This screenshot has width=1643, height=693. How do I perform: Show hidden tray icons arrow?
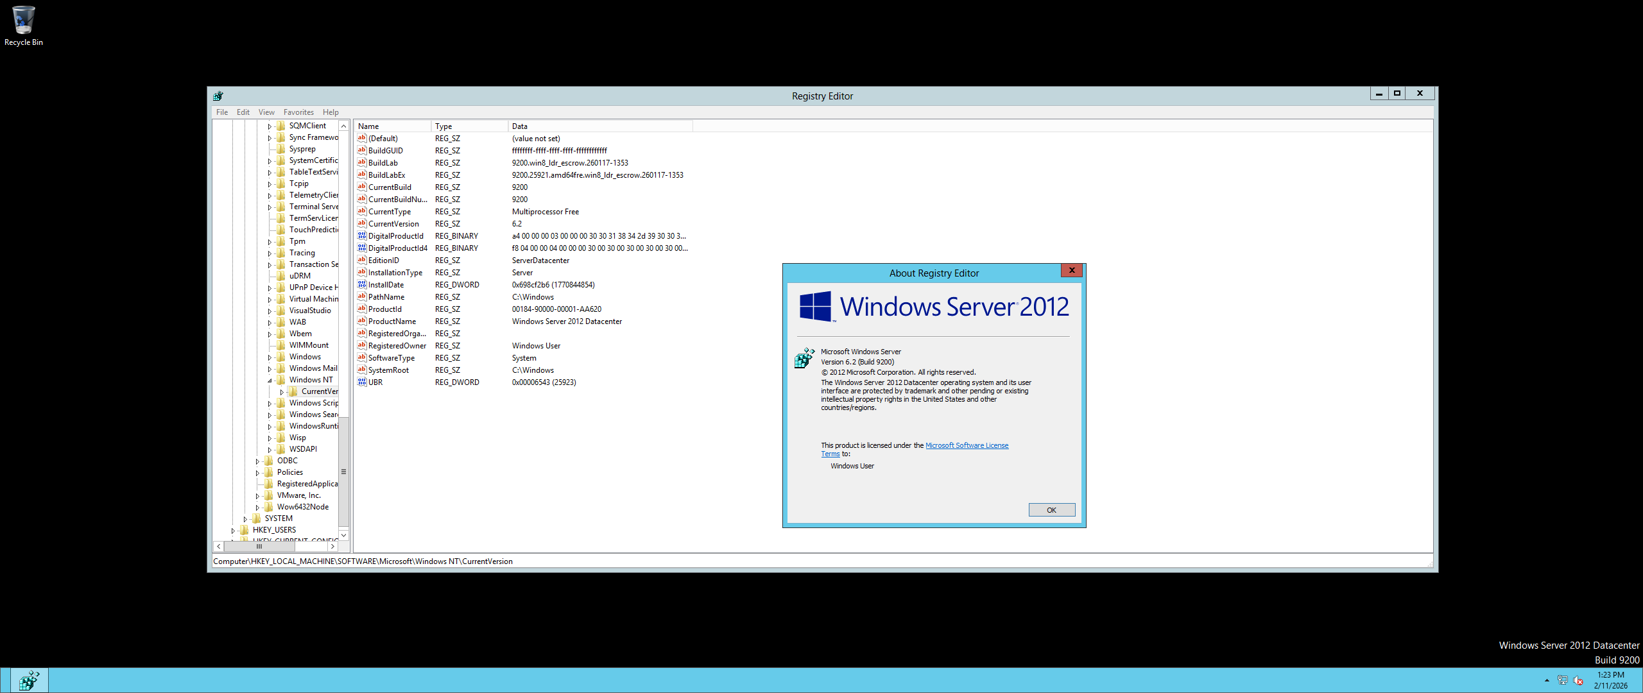(1547, 680)
